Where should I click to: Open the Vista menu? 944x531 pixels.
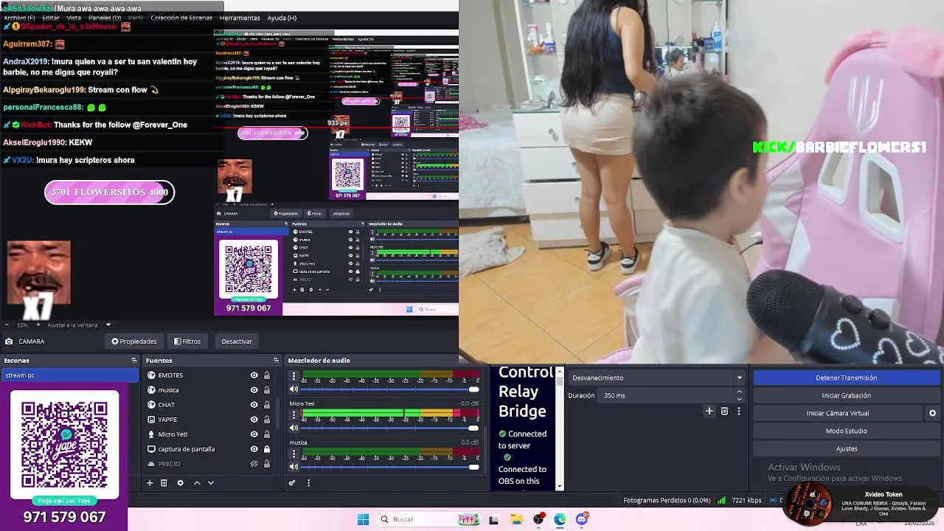tap(74, 18)
